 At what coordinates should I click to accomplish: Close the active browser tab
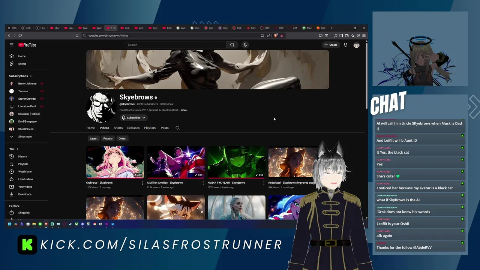[114, 28]
